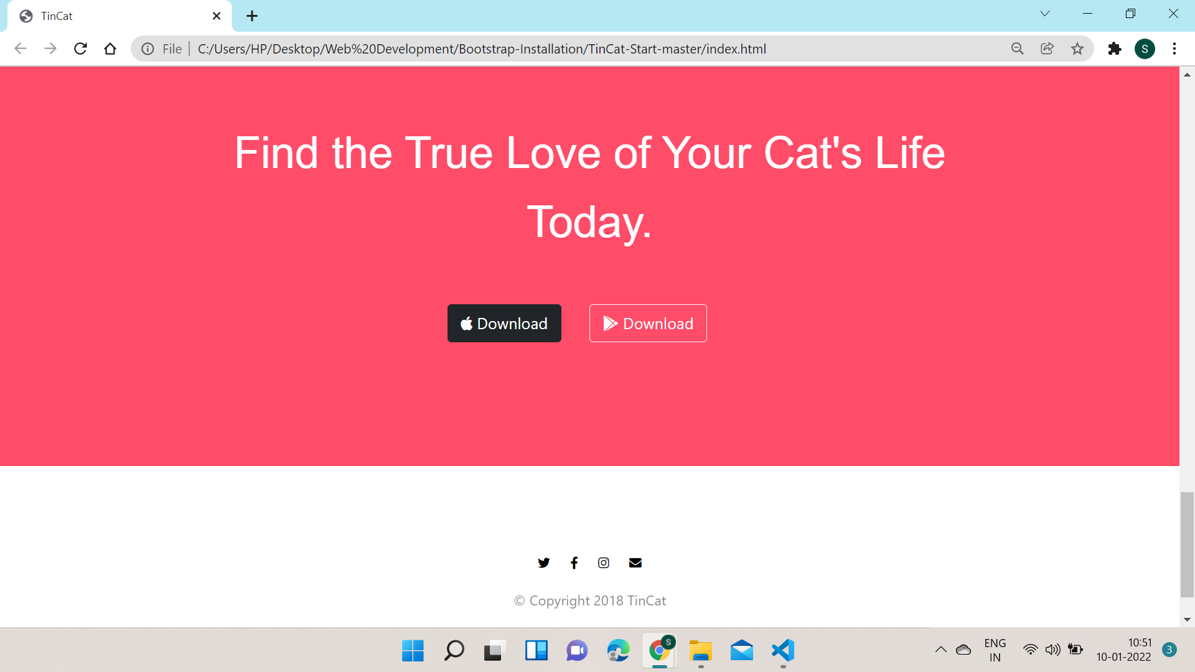Click the zoom search icon in the address bar
This screenshot has width=1195, height=672.
tap(1017, 49)
